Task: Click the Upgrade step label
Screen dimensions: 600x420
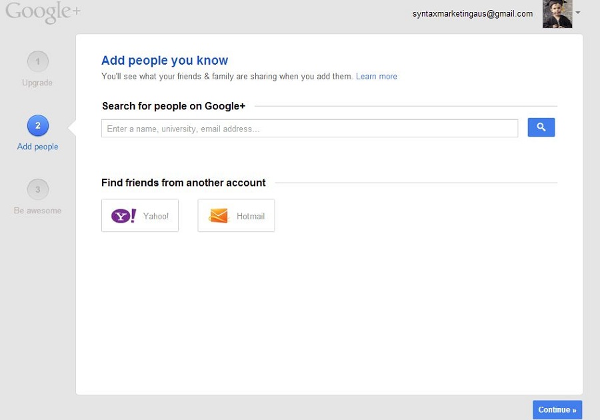Action: click(x=37, y=83)
